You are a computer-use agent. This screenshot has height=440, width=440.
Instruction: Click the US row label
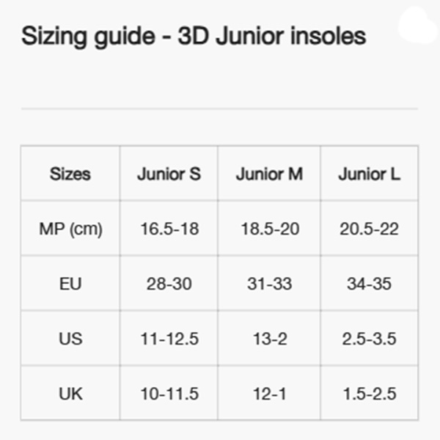pyautogui.click(x=70, y=339)
